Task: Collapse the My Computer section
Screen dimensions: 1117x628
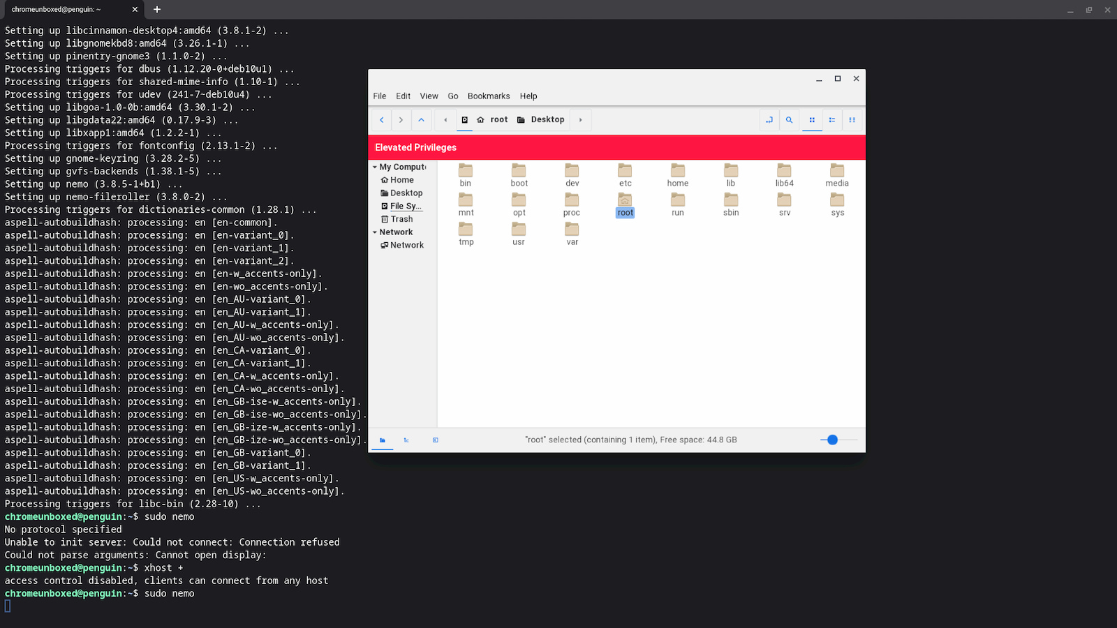Action: [376, 167]
